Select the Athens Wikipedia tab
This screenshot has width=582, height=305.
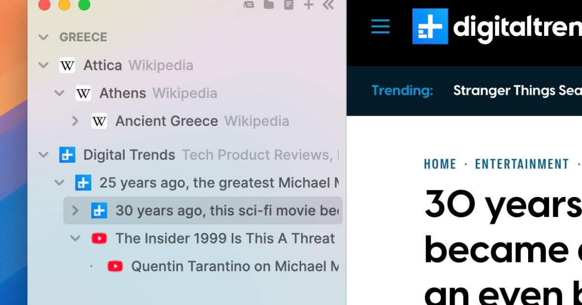[123, 93]
